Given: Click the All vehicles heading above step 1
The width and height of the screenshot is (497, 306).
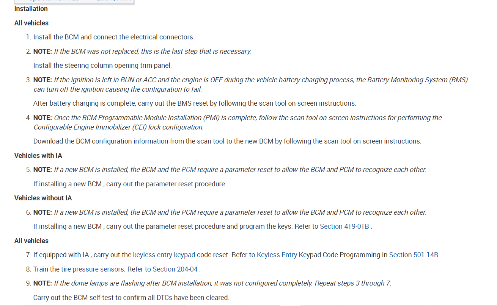Looking at the screenshot, I should coord(31,23).
